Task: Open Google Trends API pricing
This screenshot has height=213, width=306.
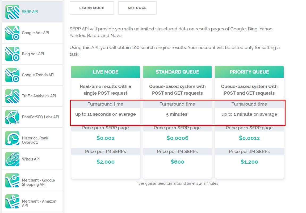Action: (x=38, y=75)
